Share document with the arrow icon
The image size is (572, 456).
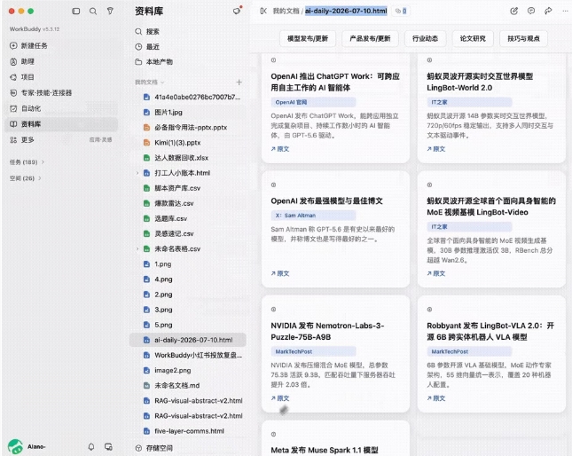click(548, 11)
